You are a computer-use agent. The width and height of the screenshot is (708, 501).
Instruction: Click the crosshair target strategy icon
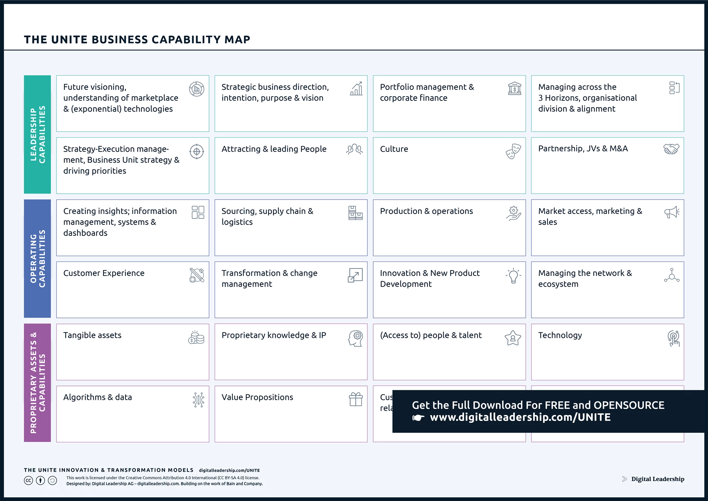coord(197,151)
